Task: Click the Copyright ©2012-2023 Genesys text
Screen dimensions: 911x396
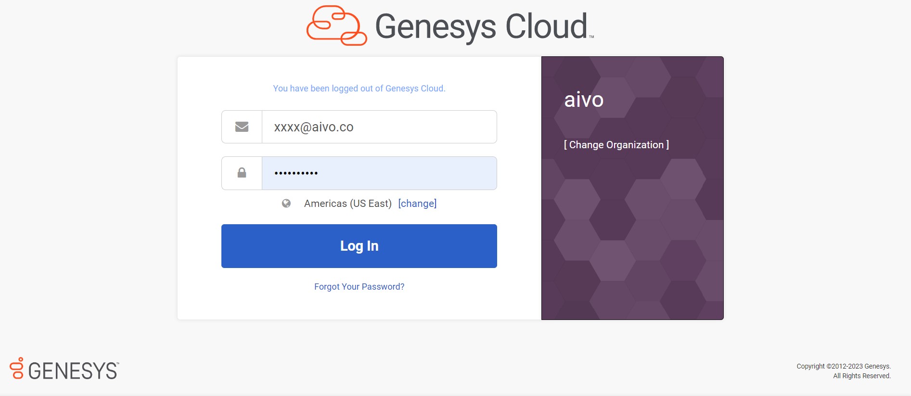Action: [x=843, y=366]
